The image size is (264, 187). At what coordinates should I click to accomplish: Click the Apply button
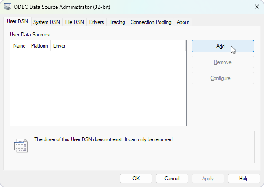(x=208, y=179)
